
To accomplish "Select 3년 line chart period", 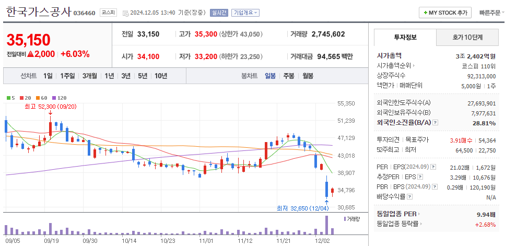I will [x=126, y=76].
